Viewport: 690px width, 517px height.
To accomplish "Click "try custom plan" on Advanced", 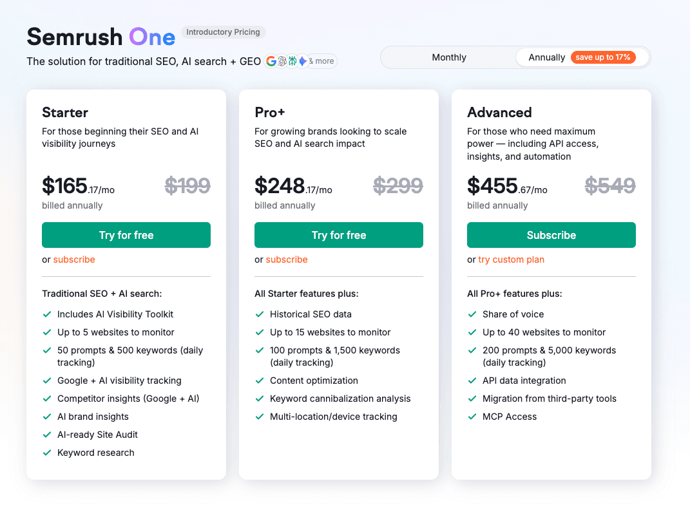I will (x=511, y=259).
